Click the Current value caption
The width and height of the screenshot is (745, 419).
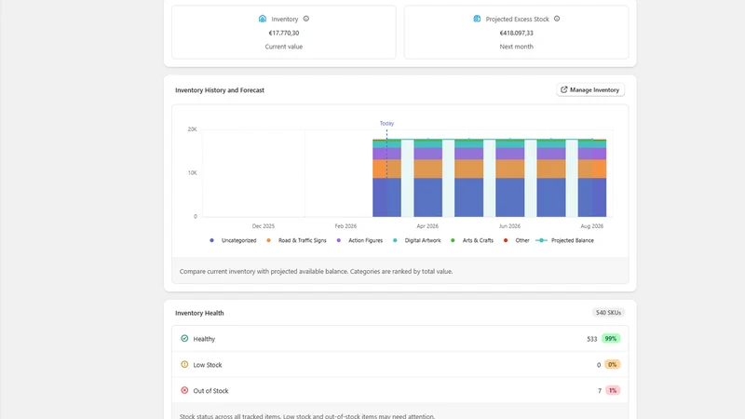pyautogui.click(x=284, y=47)
